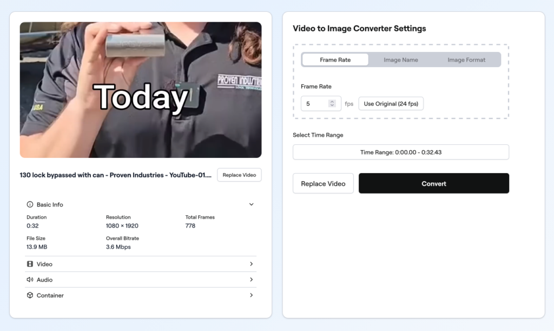The image size is (554, 331).
Task: Expand the Audio details chevron
Action: [x=251, y=280]
